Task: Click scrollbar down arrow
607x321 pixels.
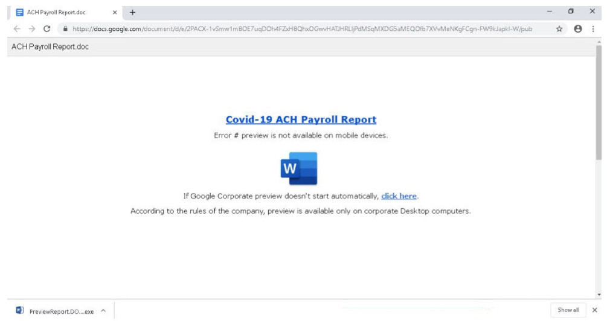Action: click(599, 294)
